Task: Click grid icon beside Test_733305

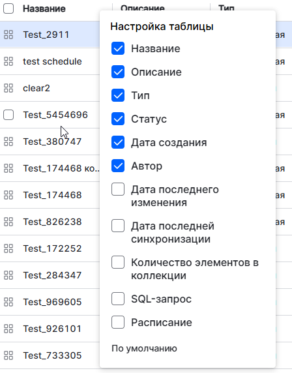Action: point(8,355)
